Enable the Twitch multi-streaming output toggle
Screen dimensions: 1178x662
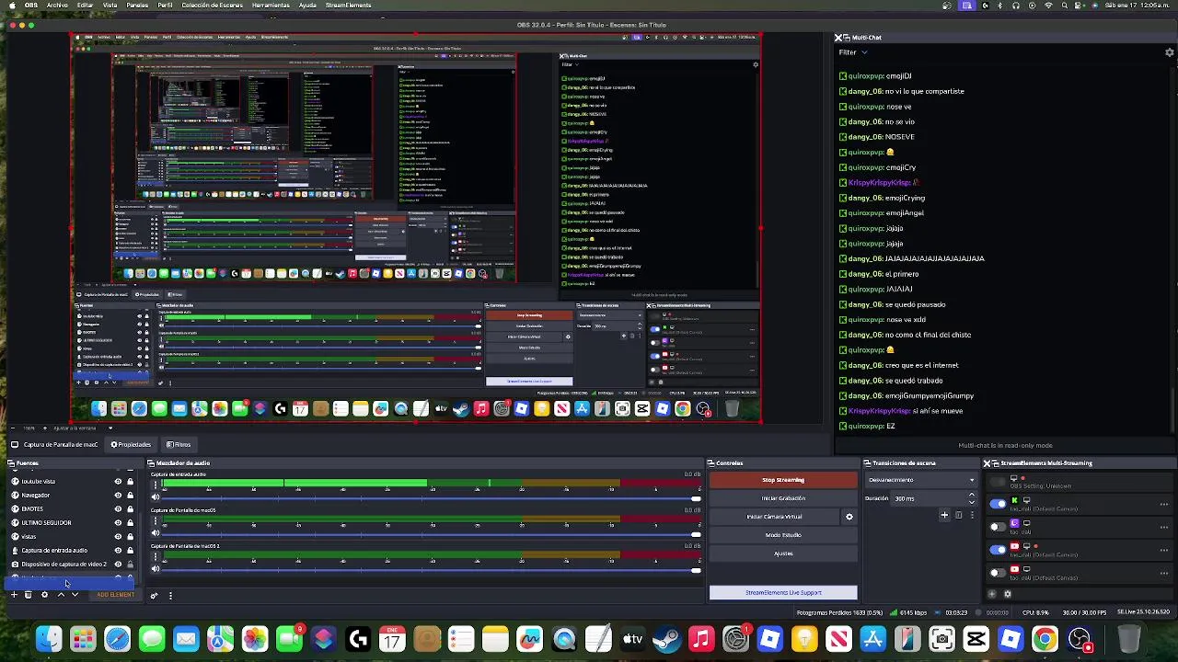(x=998, y=527)
